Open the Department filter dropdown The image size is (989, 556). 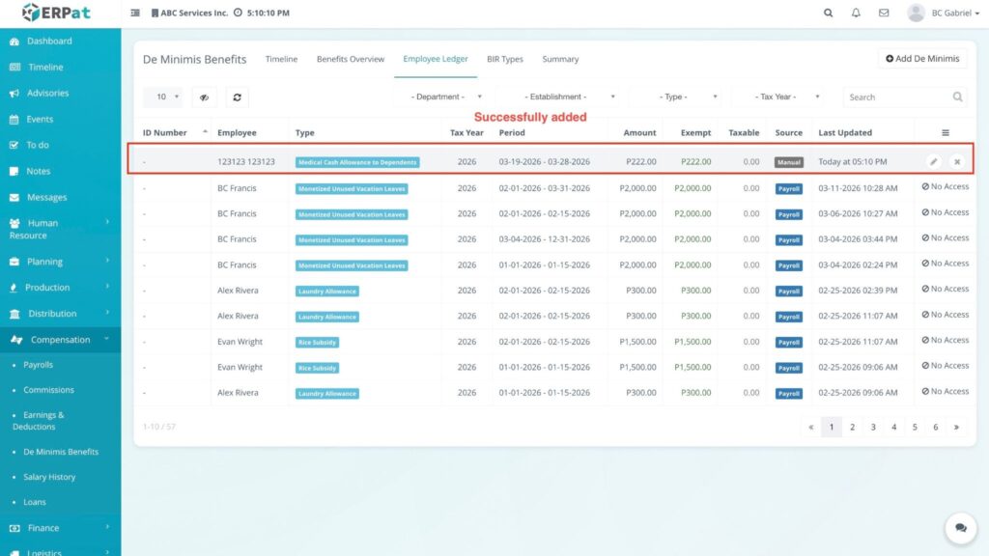445,97
